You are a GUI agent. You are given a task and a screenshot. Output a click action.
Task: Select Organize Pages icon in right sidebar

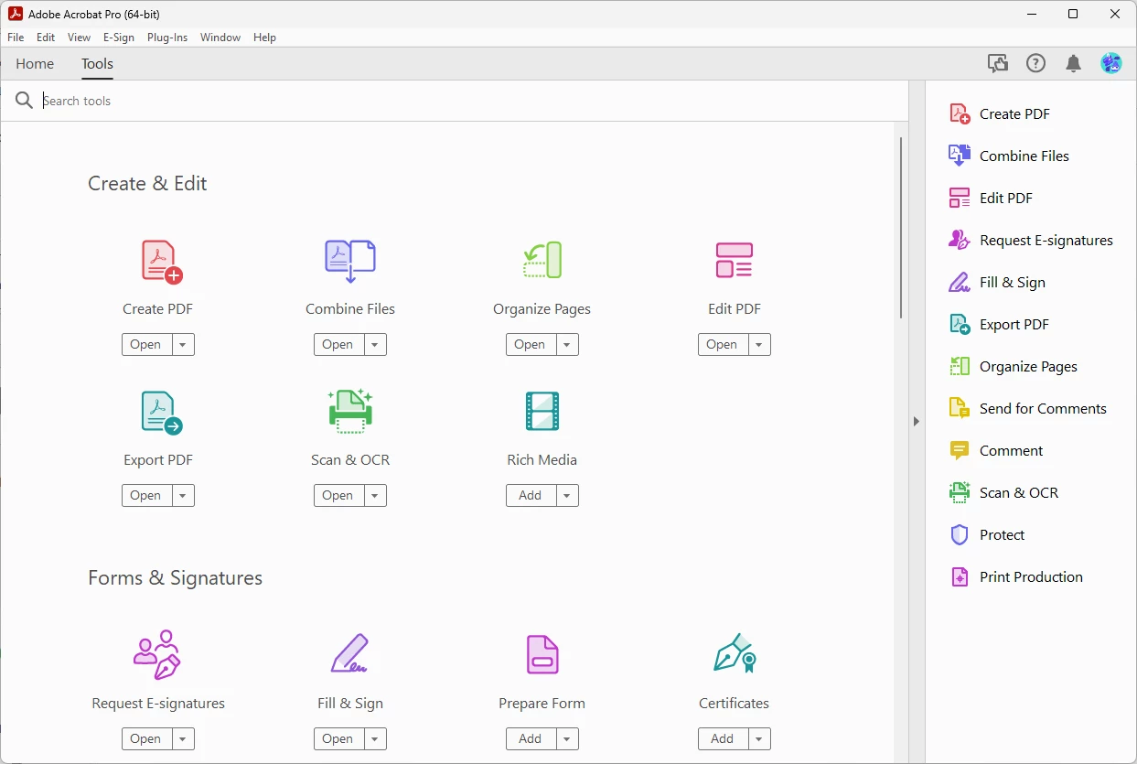(960, 367)
